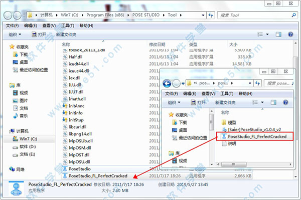
Task: Click 打开 button in main window toolbar
Action: point(39,34)
